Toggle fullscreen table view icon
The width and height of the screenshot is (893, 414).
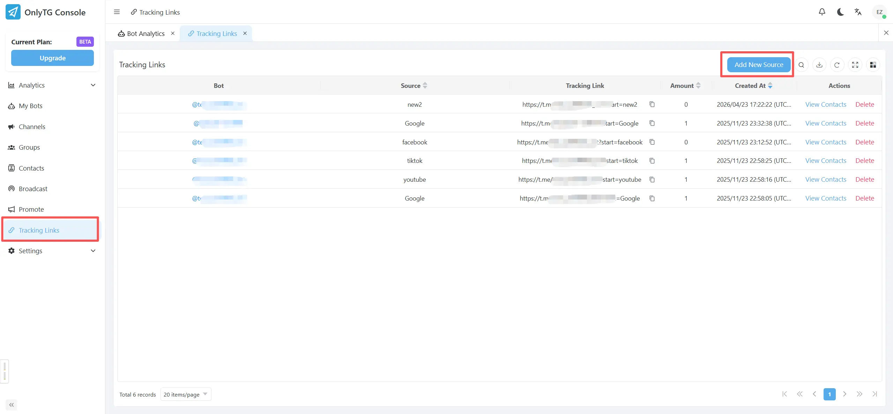pos(855,65)
